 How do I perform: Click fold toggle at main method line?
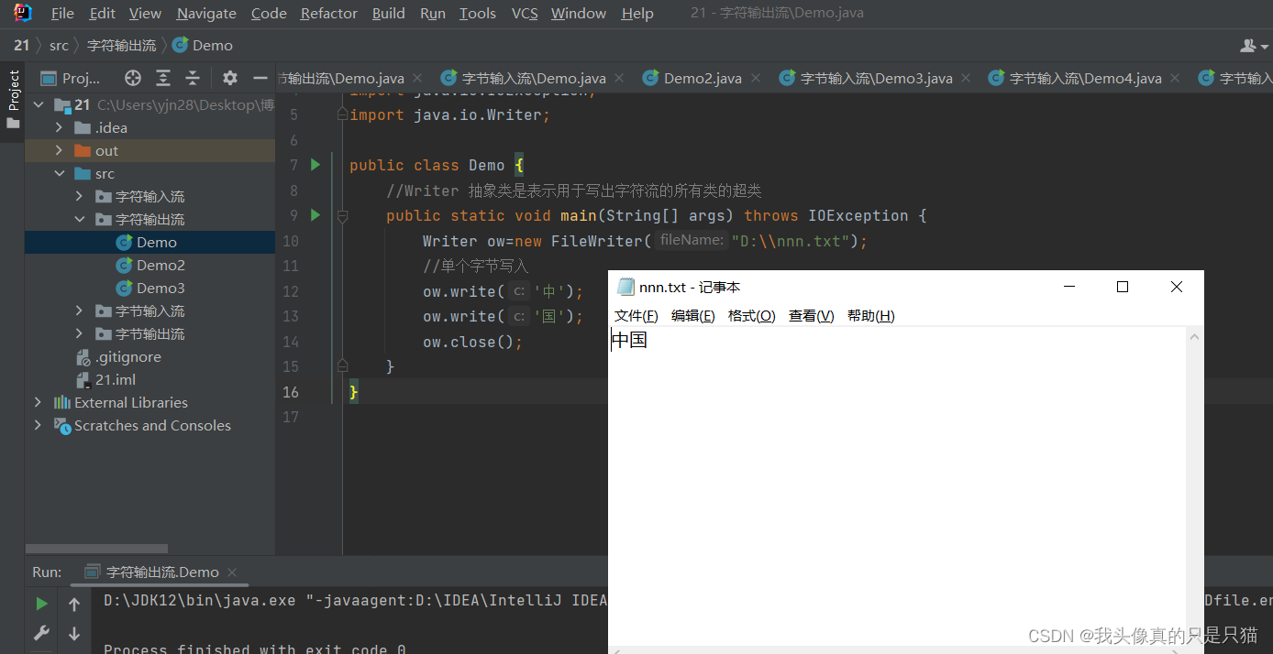[x=342, y=216]
